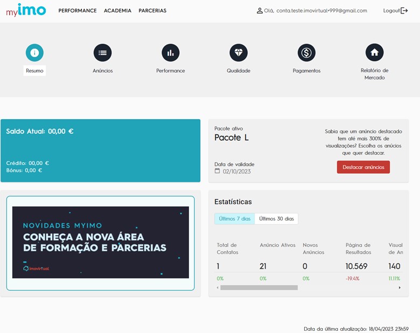The height and width of the screenshot is (333, 420).
Task: Open the Resumo info icon
Action: [x=34, y=53]
